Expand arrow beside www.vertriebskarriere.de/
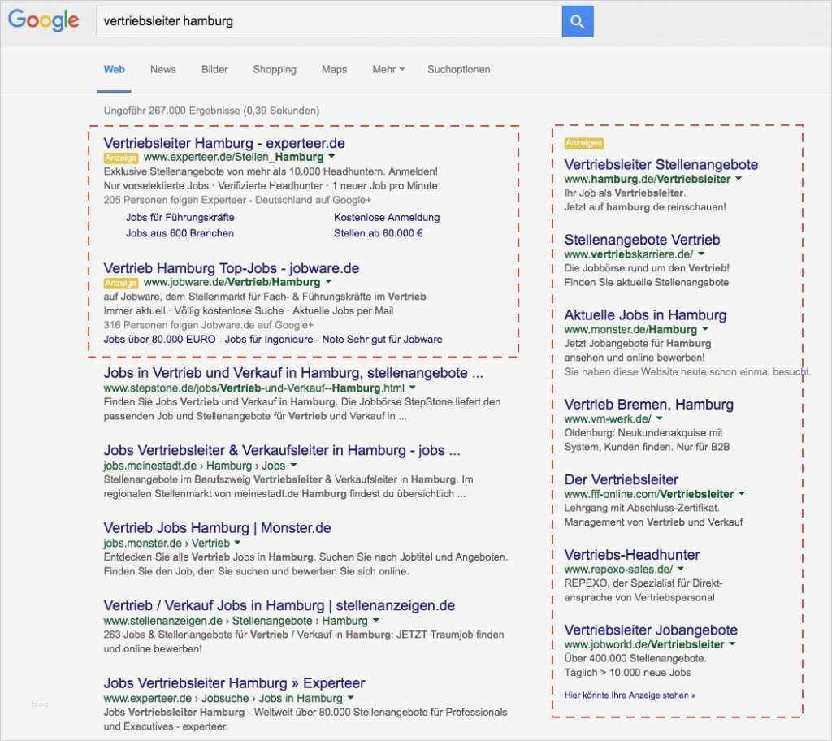Screen dimensions: 832x741 701,254
